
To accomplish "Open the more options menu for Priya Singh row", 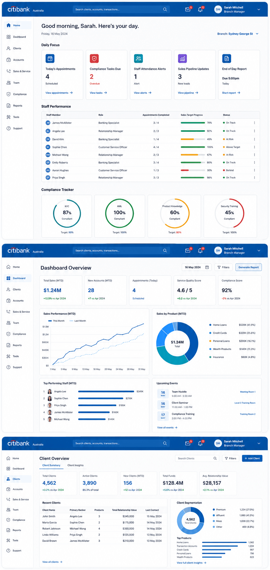I will pyautogui.click(x=254, y=177).
